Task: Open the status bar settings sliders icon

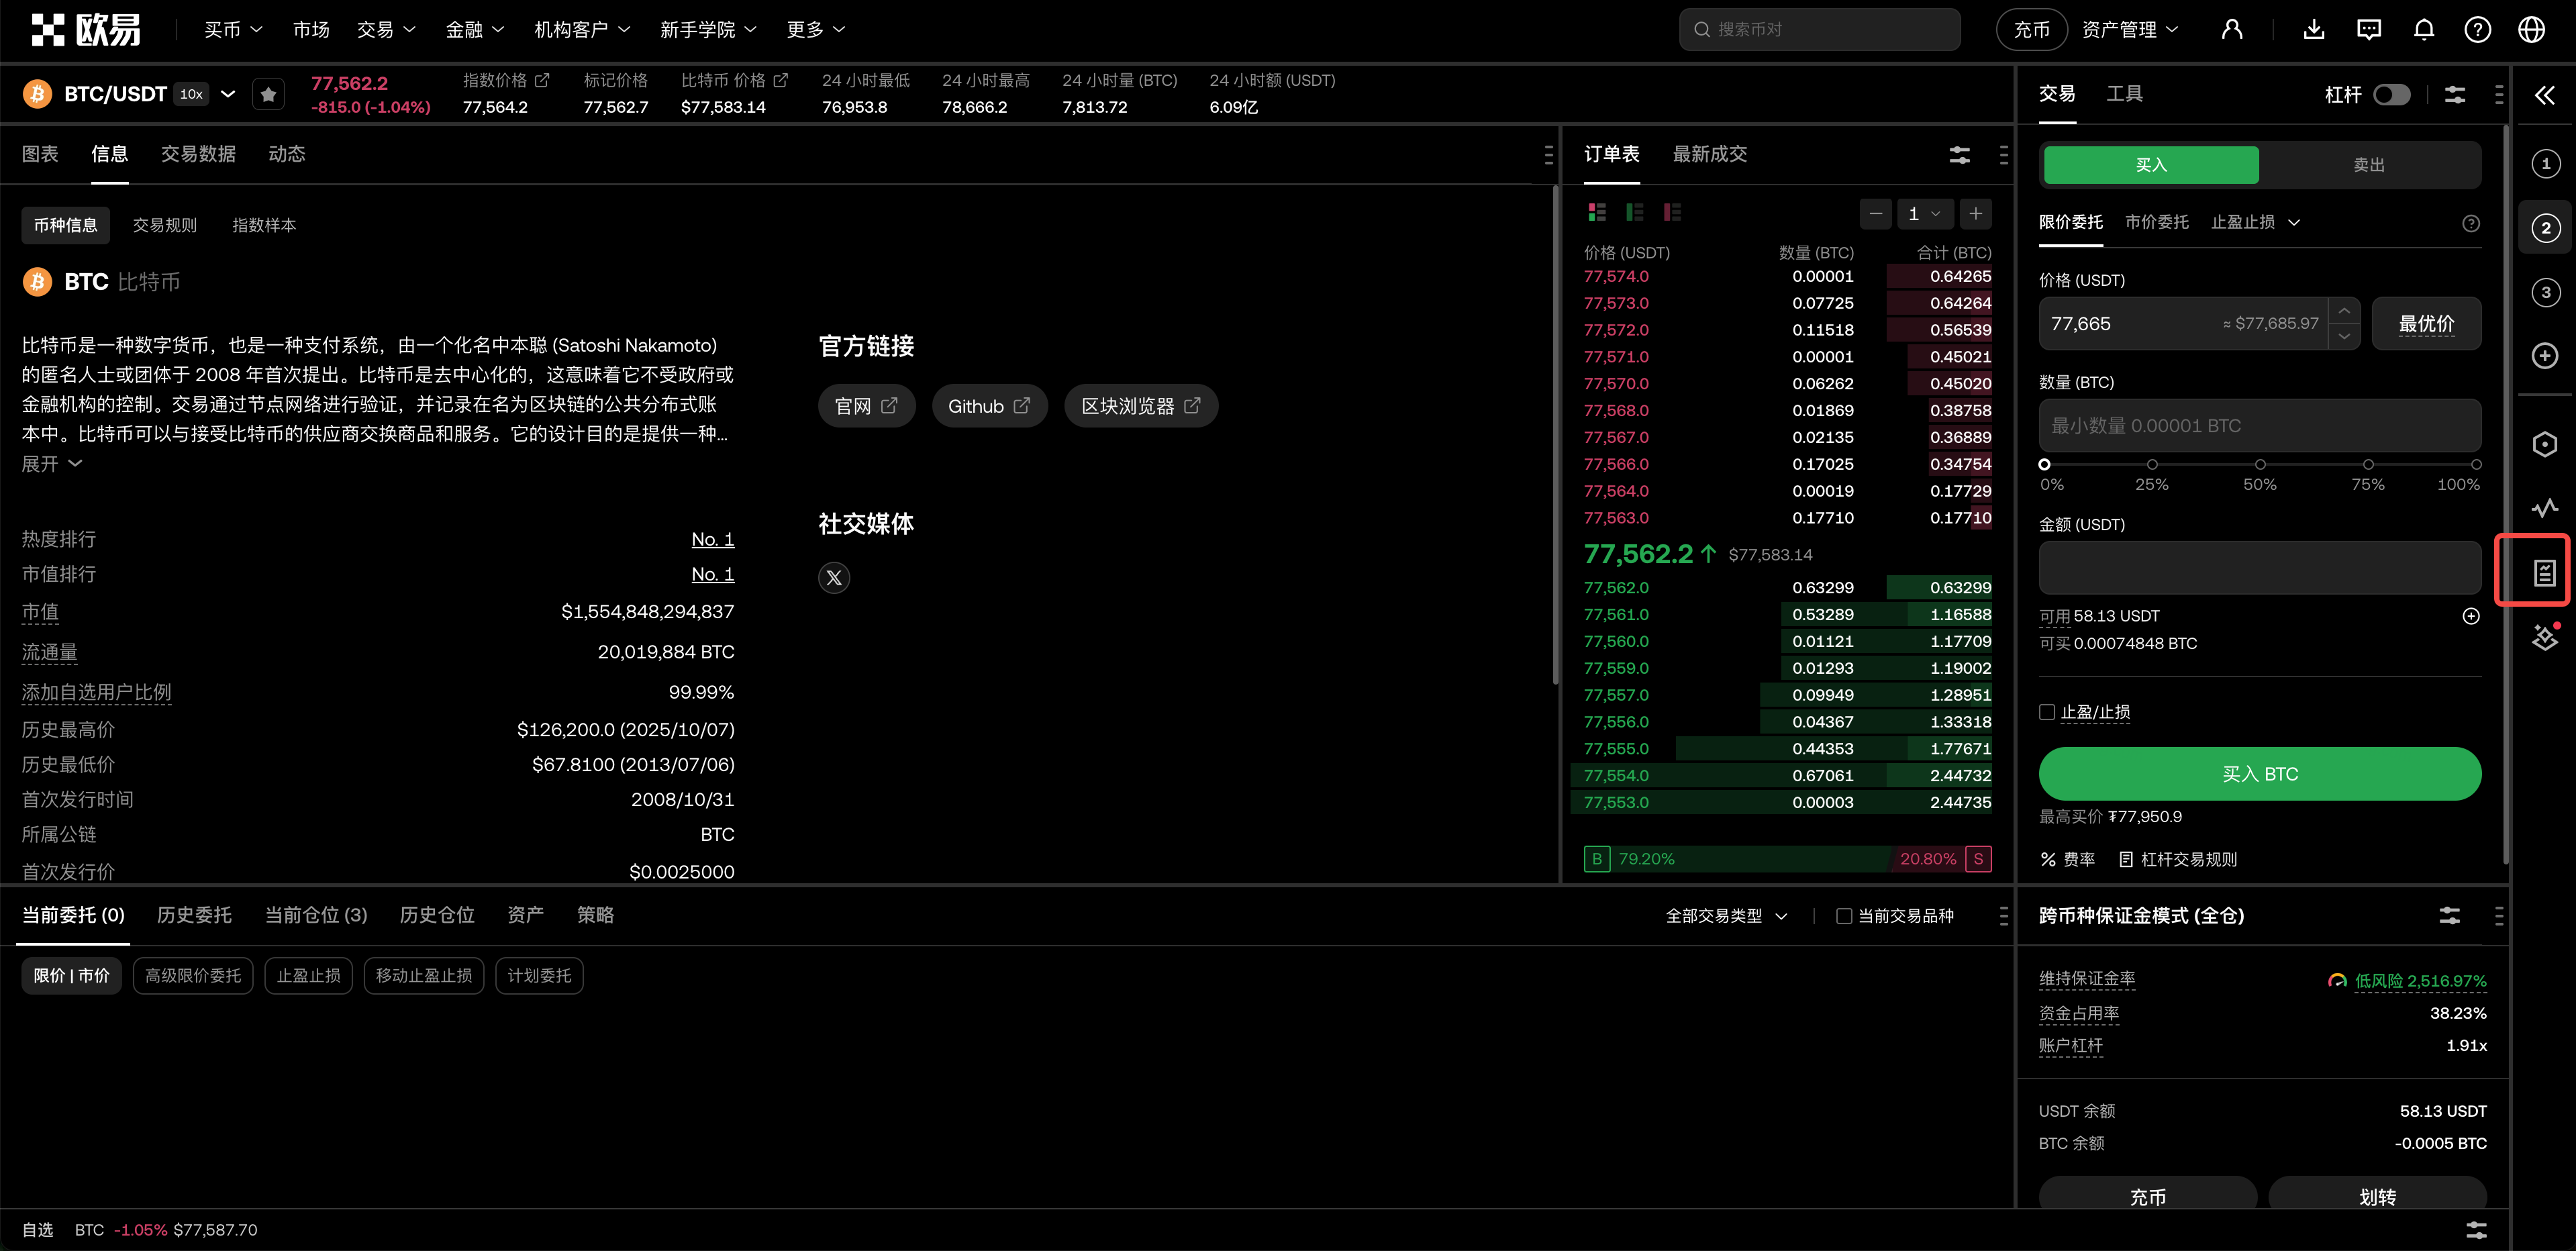Action: pos(2476,1230)
